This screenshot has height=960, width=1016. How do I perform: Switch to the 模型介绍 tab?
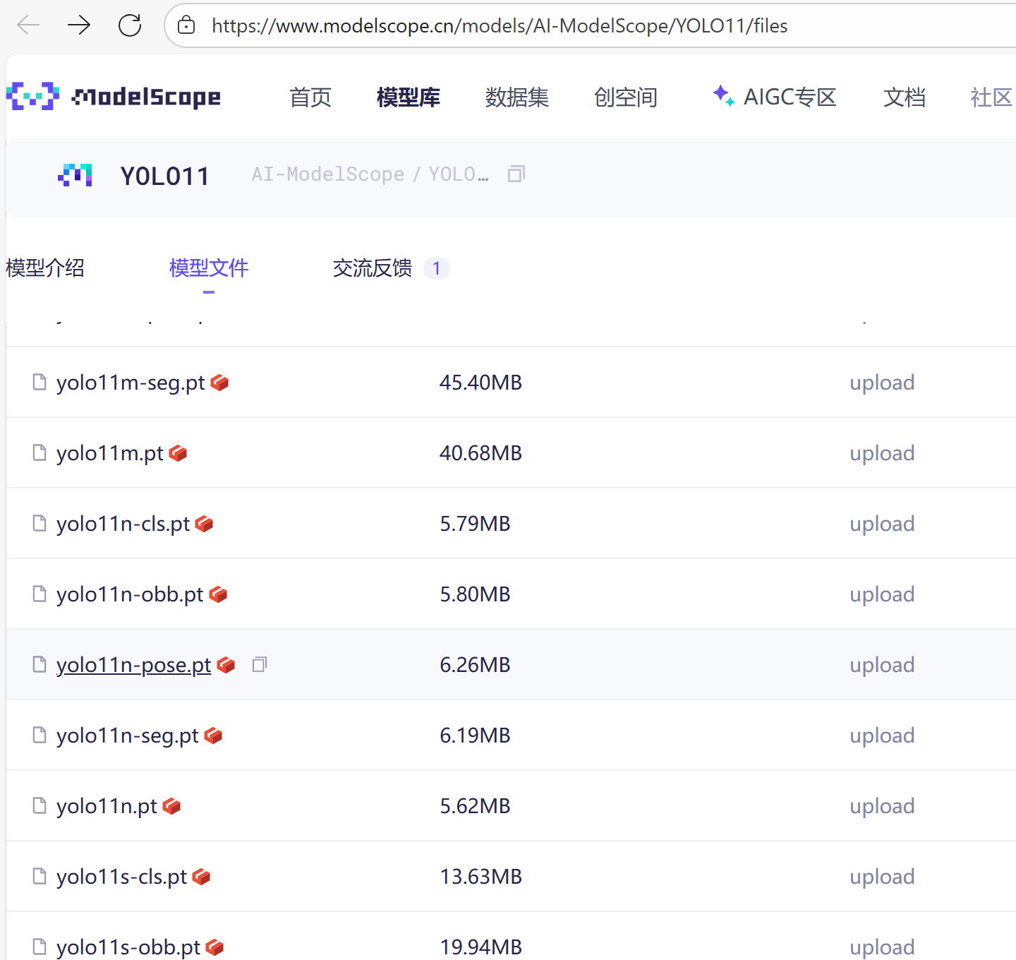tap(45, 268)
